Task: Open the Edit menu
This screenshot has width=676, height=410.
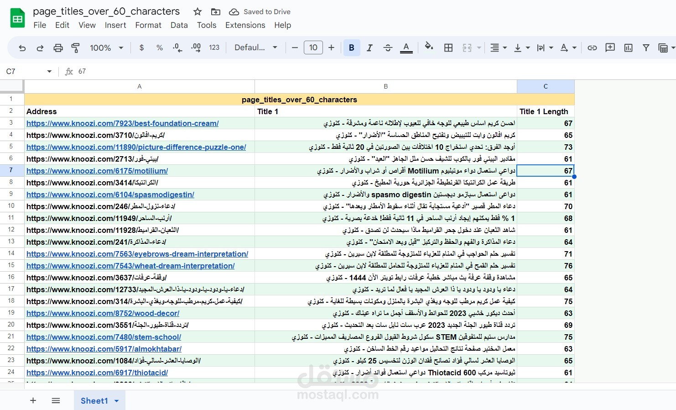Action: click(x=62, y=25)
